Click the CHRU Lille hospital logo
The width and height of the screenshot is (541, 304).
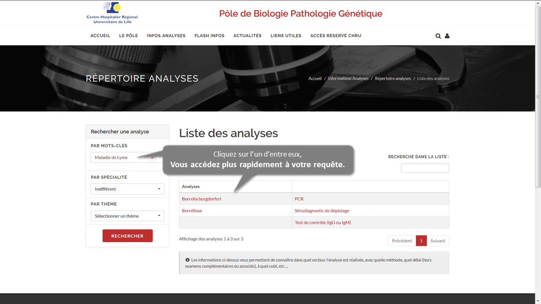(x=112, y=13)
